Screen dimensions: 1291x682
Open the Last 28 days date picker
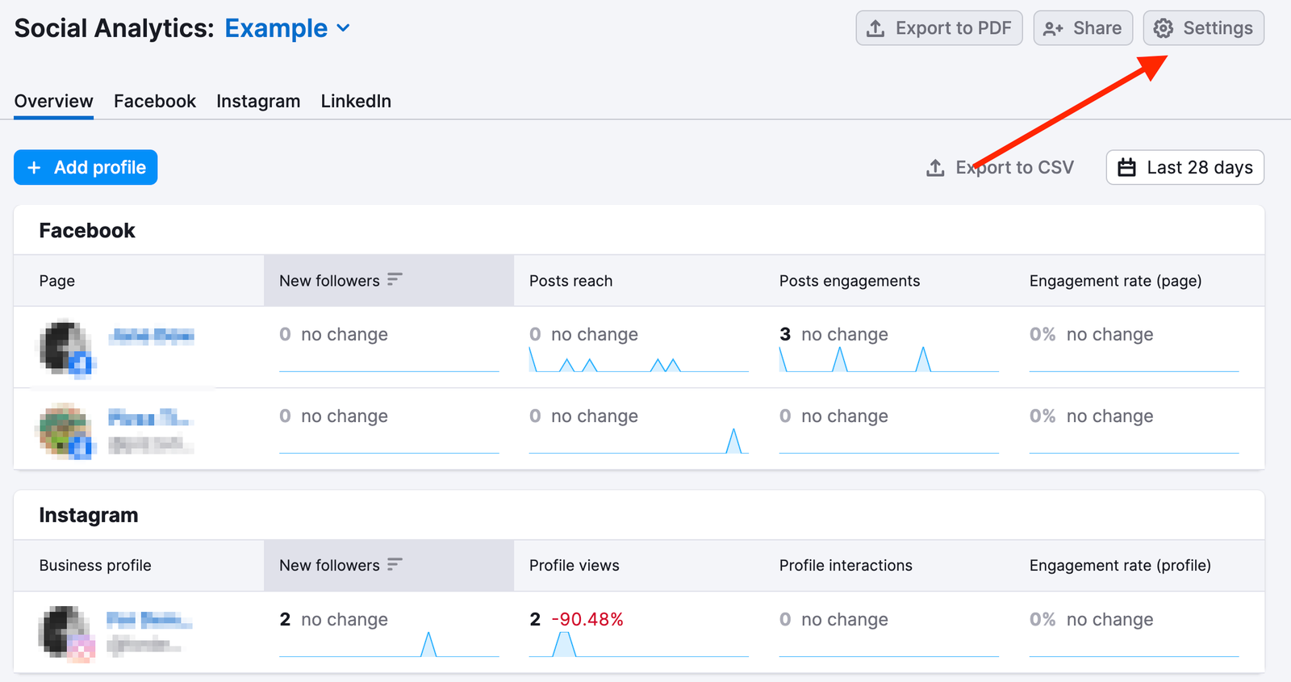coord(1184,167)
